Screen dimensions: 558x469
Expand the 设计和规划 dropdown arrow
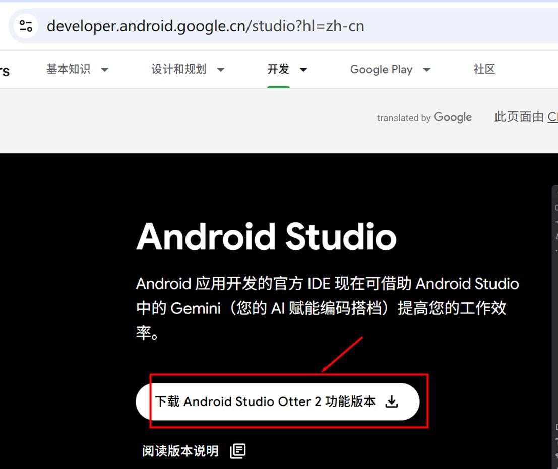pyautogui.click(x=221, y=70)
